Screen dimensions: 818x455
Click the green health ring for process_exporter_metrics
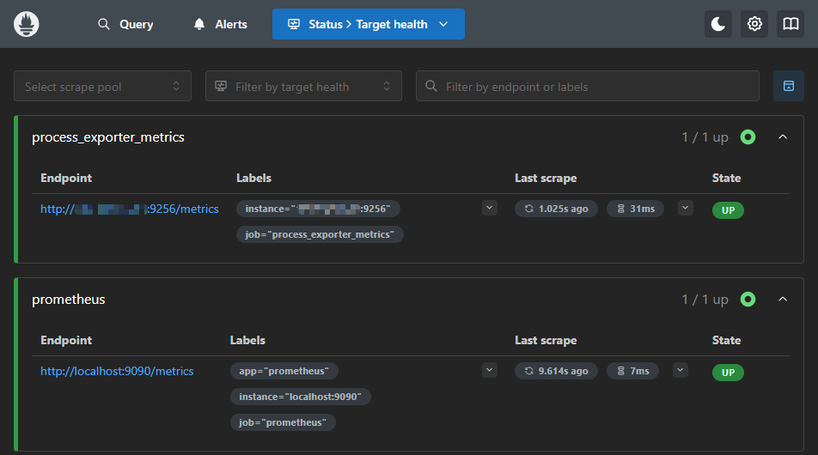(x=748, y=137)
